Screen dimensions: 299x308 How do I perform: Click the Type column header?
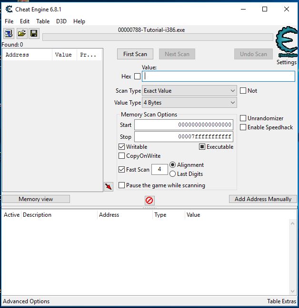pyautogui.click(x=169, y=215)
